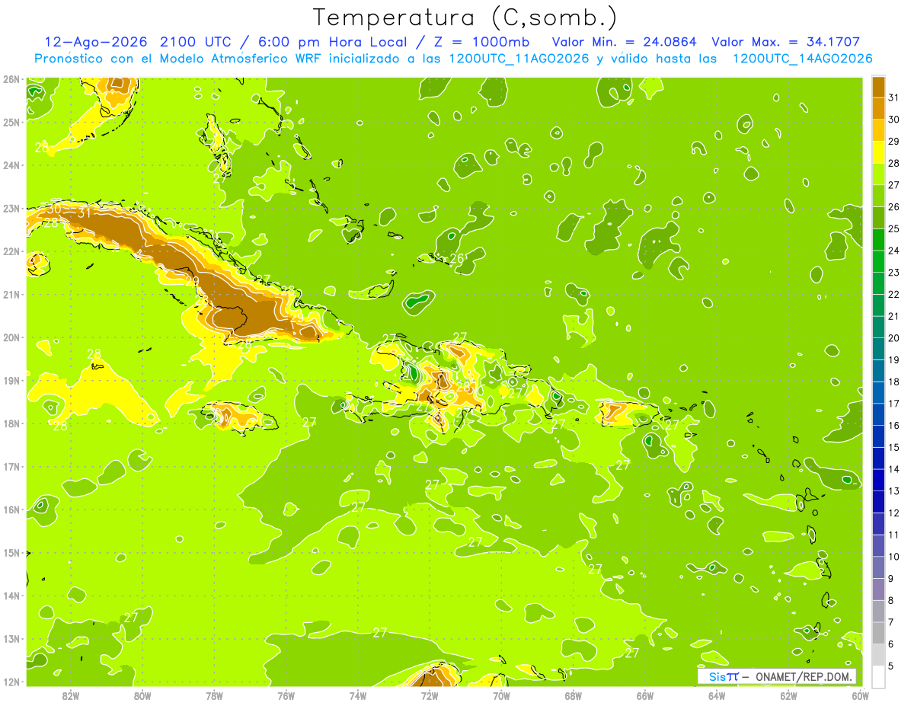Screen dimensions: 914x706
Task: Click the '26' contour label in the Atlantic
Action: (457, 259)
